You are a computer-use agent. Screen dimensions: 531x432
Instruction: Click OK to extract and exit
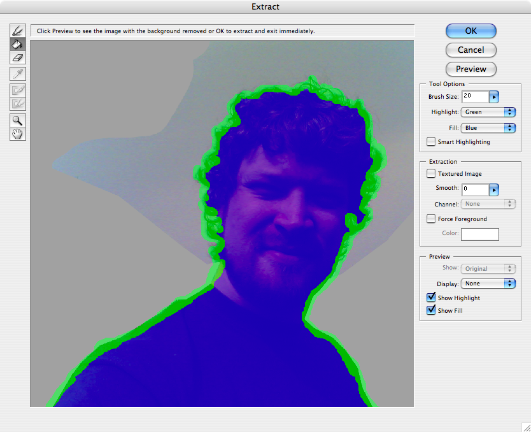471,31
